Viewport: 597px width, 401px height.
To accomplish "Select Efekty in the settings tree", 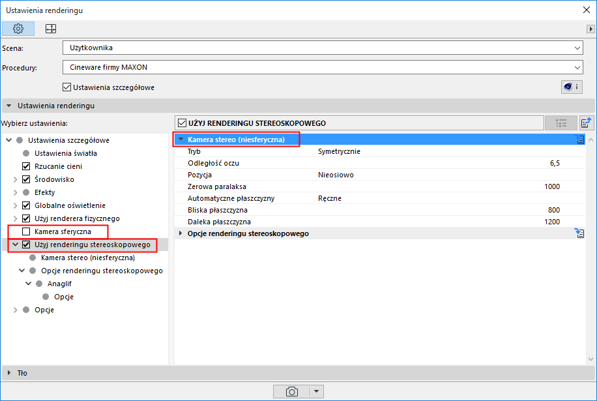I will [x=44, y=193].
